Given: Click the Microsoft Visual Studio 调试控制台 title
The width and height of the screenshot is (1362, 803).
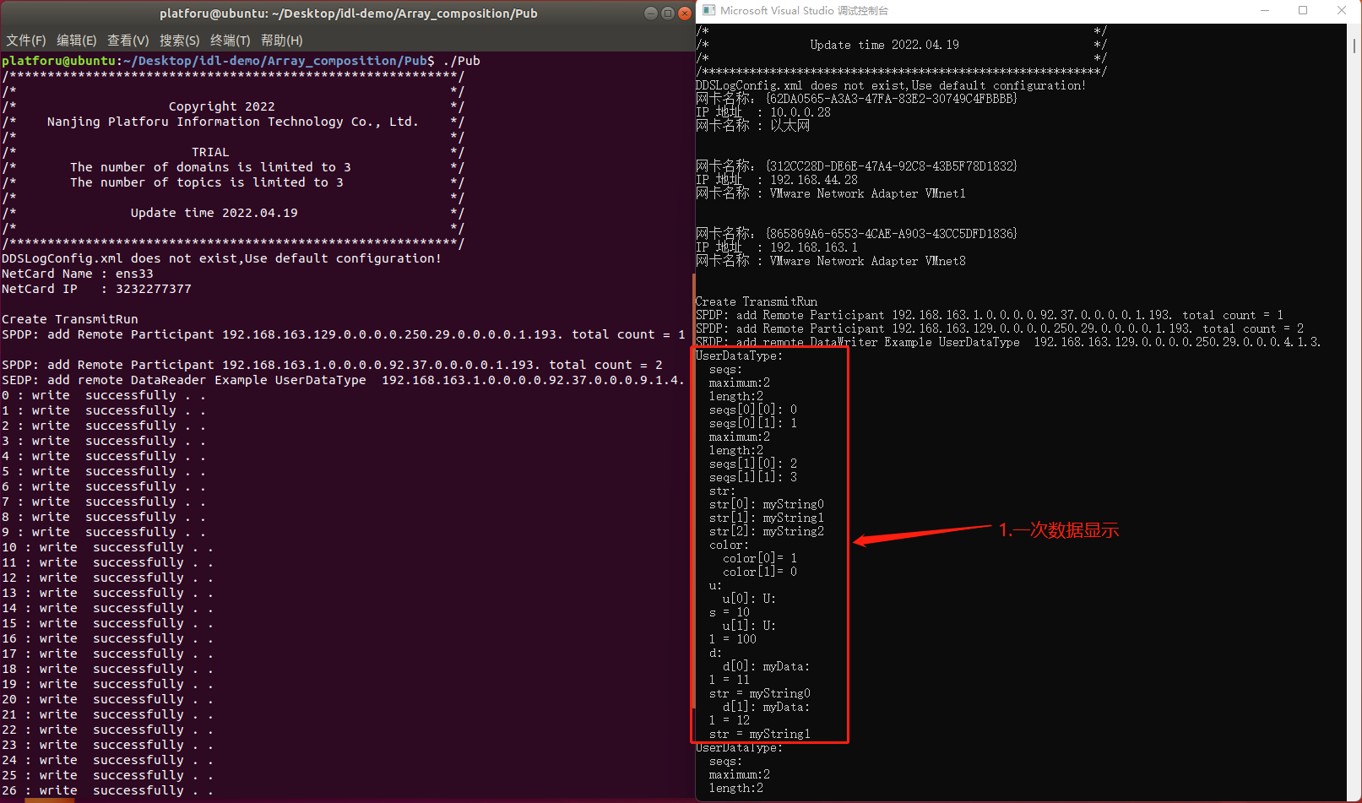Looking at the screenshot, I should pyautogui.click(x=804, y=11).
